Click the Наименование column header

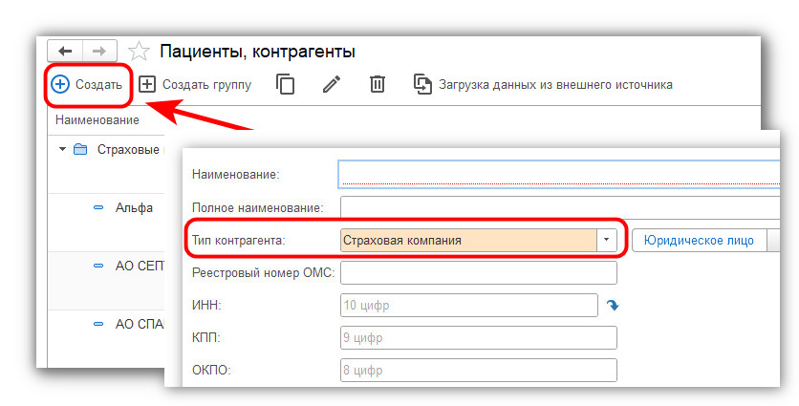pyautogui.click(x=97, y=120)
